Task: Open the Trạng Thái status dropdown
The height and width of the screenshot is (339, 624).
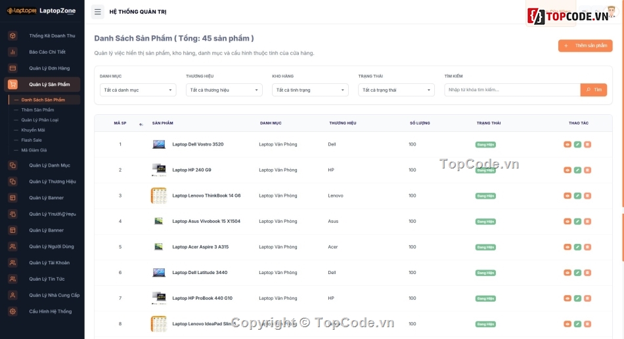Action: pyautogui.click(x=396, y=90)
